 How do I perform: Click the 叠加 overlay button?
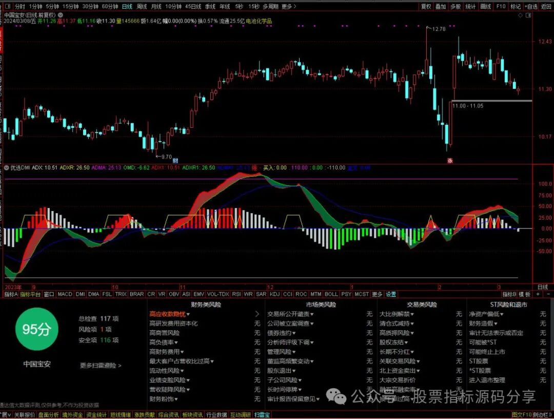441,6
